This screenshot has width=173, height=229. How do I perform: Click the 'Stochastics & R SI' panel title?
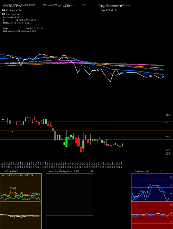tap(148, 171)
